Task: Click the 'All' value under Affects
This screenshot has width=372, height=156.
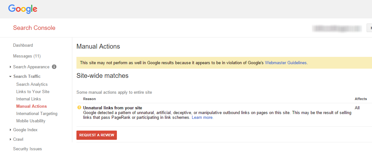Action: coord(357,108)
